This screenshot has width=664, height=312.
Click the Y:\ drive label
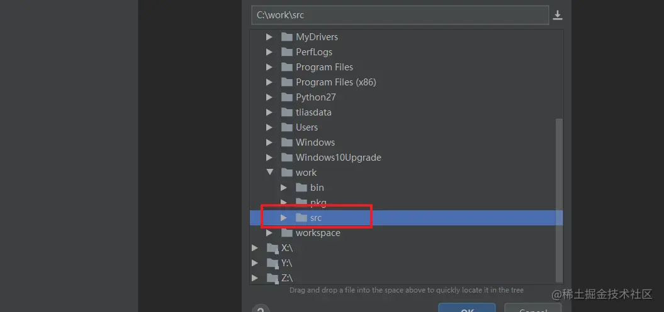point(287,264)
